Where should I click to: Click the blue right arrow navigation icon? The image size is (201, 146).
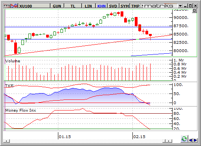[x=195, y=140]
